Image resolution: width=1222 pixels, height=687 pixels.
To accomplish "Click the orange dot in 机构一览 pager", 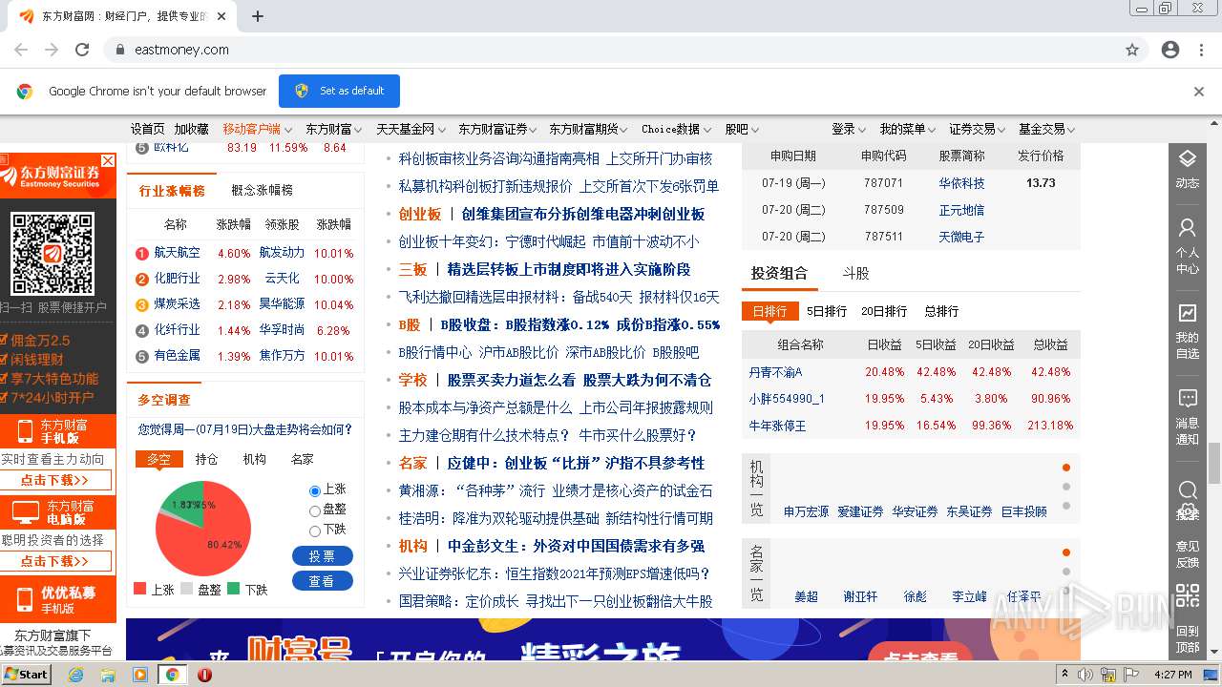I will pos(1066,468).
